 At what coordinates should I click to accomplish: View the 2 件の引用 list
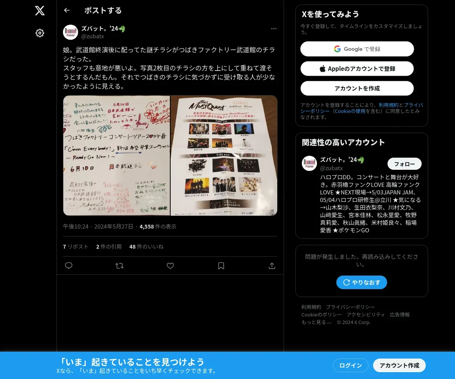109,246
